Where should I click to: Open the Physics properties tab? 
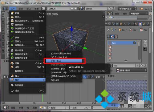click(x=148, y=24)
